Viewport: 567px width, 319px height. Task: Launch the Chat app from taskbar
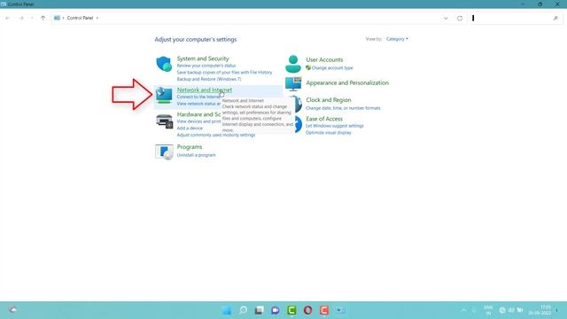click(x=276, y=310)
